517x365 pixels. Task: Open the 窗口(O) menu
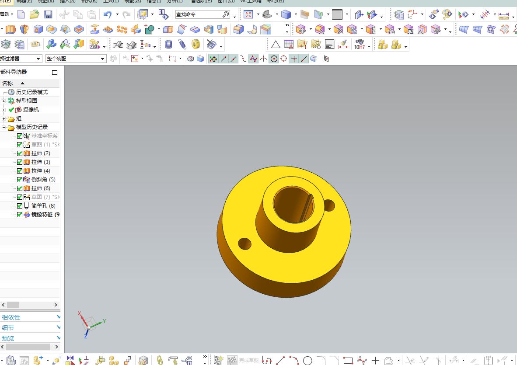pyautogui.click(x=226, y=1)
